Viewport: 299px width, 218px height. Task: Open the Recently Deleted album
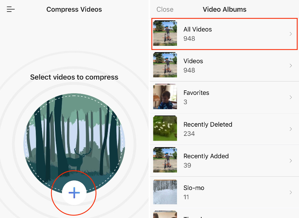tap(225, 129)
